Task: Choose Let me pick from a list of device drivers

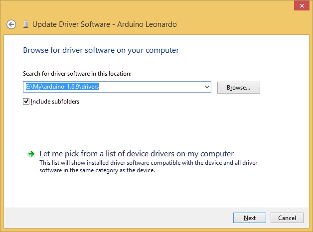Action: [137, 154]
